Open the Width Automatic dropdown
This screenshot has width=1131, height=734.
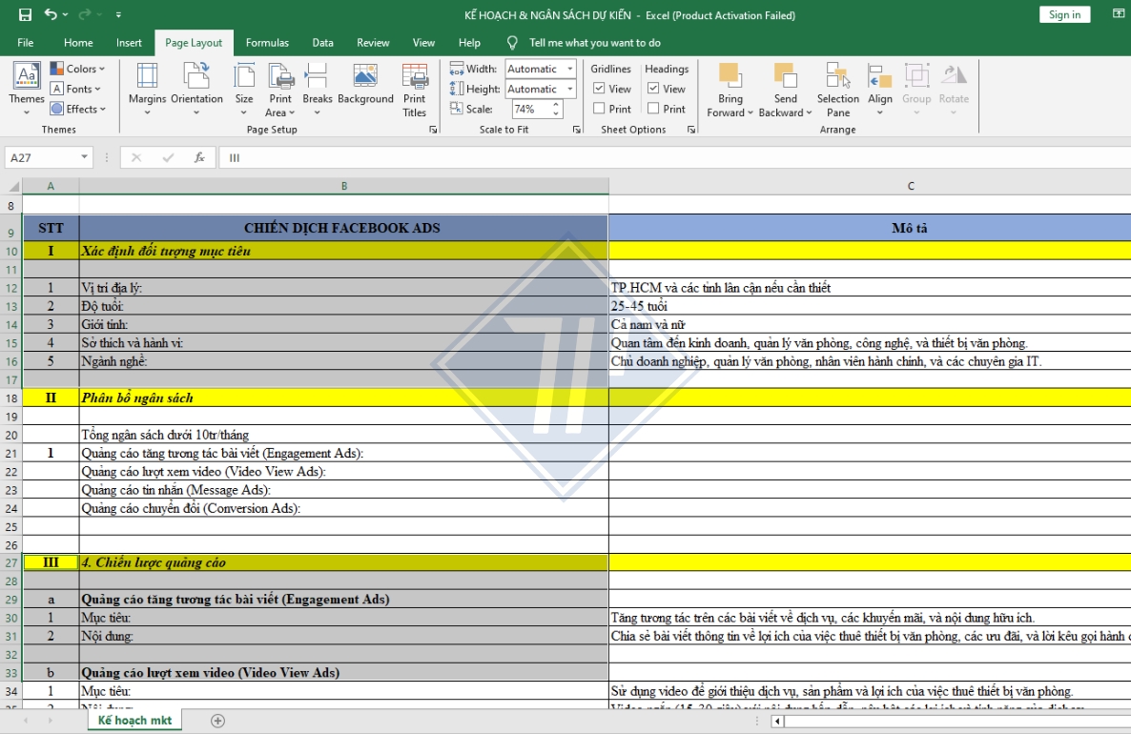(x=568, y=69)
